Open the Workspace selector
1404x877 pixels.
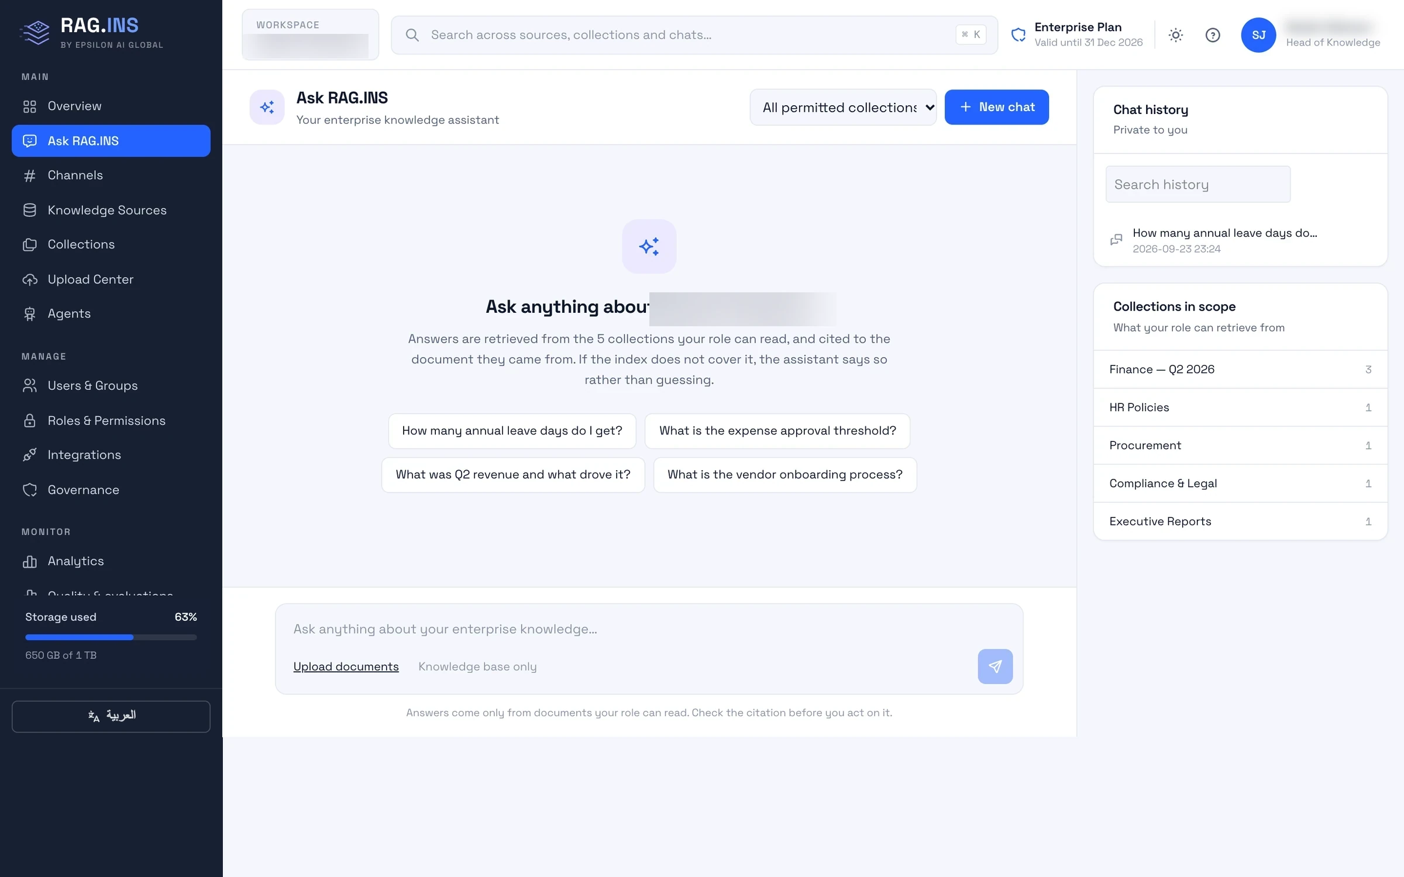tap(310, 35)
